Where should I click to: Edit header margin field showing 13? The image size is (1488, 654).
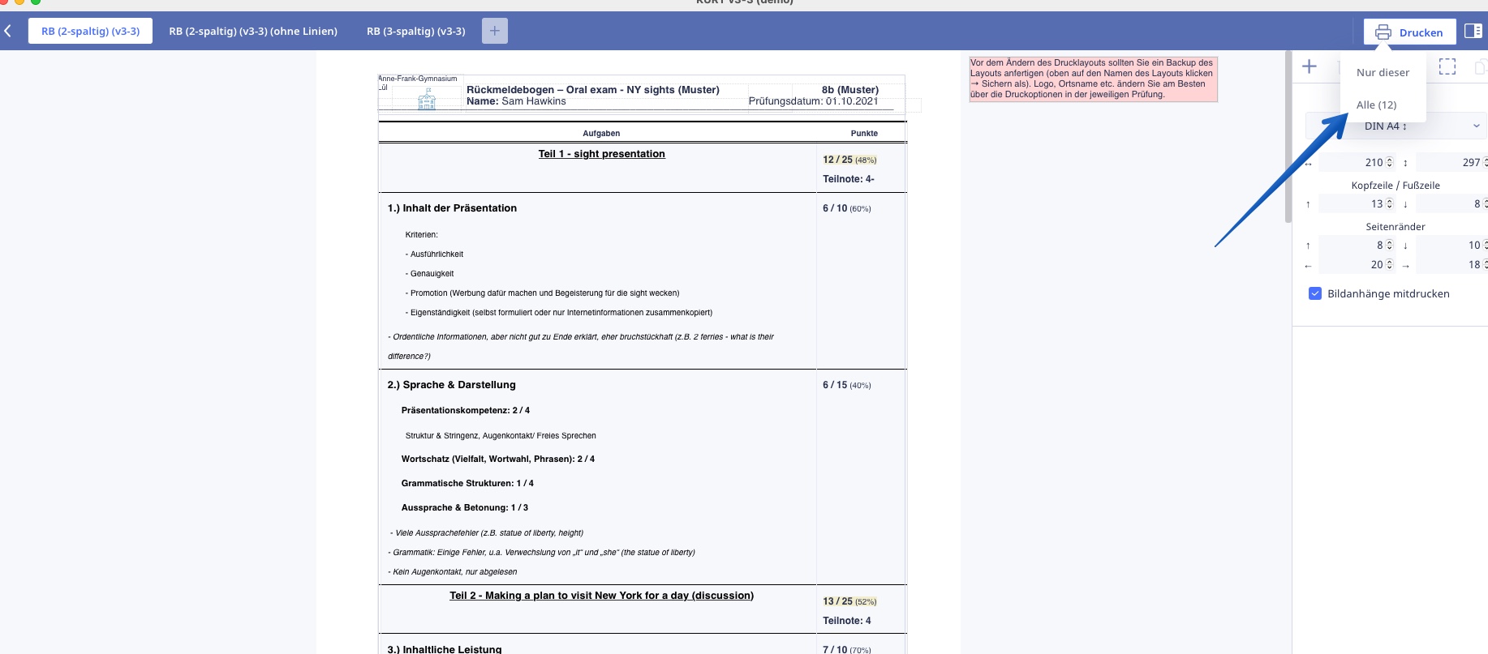1357,203
